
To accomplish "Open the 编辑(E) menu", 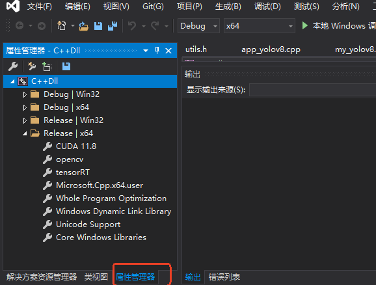I will 77,7.
